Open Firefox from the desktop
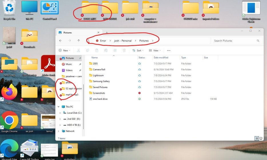 pyautogui.click(x=9, y=92)
